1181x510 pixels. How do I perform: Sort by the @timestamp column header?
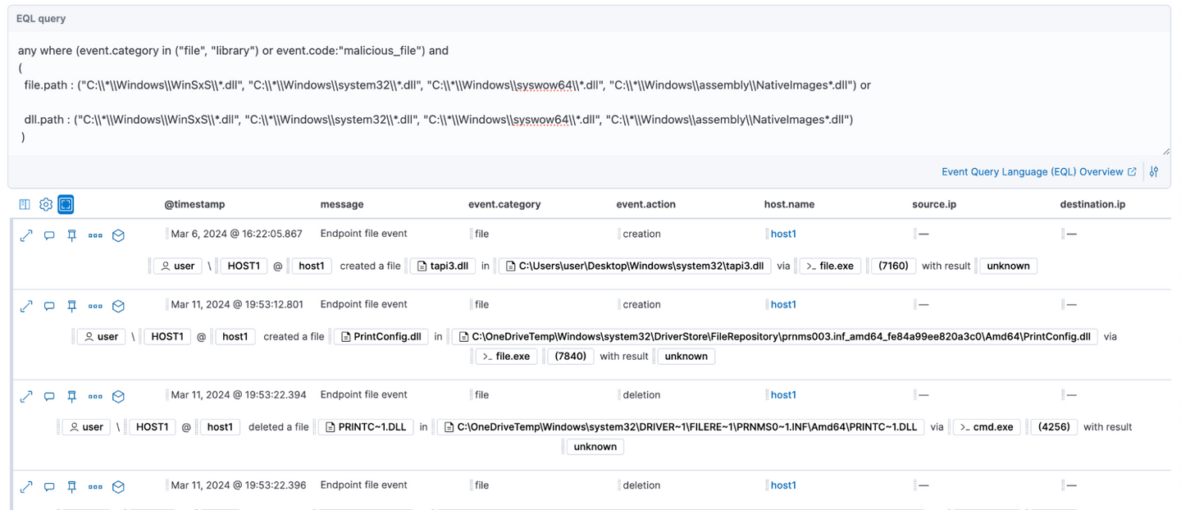pos(194,204)
